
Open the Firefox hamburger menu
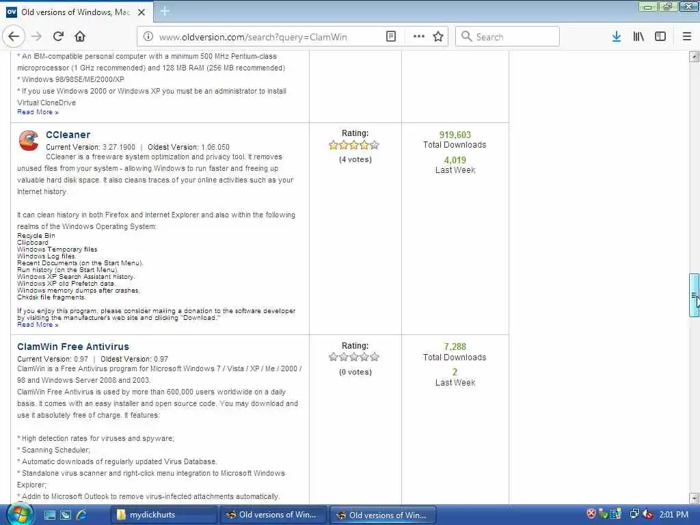tap(687, 37)
